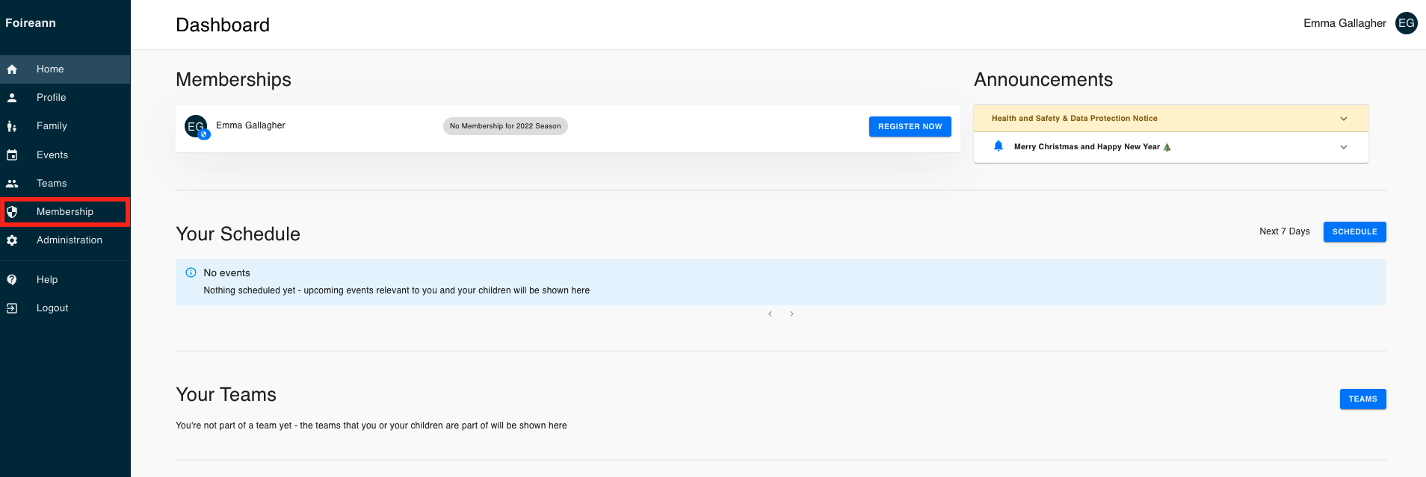The image size is (1426, 477).
Task: Click the EG avatar in top right
Action: pyautogui.click(x=1406, y=23)
